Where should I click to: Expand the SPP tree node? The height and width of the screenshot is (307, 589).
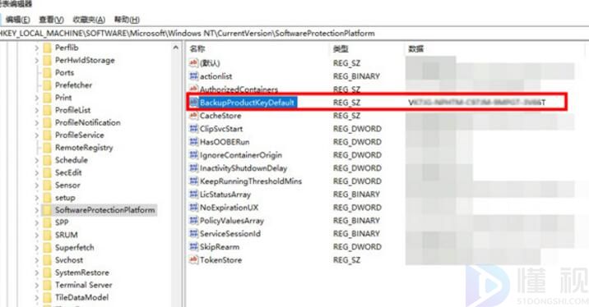pyautogui.click(x=36, y=222)
